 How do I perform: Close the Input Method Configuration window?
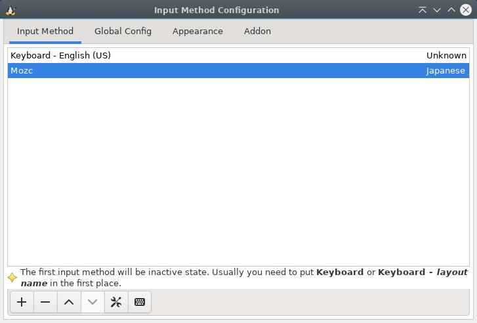coord(466,10)
